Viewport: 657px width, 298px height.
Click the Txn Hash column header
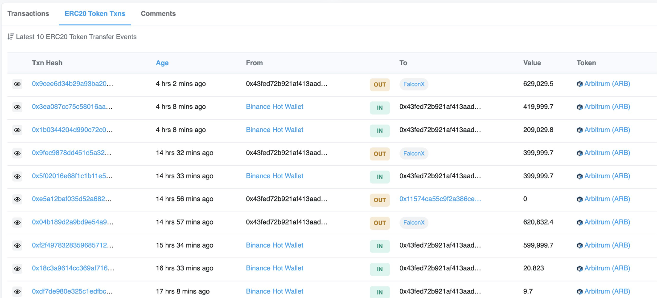pyautogui.click(x=47, y=63)
